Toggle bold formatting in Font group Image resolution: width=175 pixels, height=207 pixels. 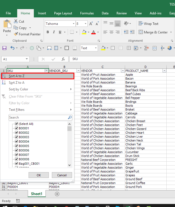pos(48,32)
